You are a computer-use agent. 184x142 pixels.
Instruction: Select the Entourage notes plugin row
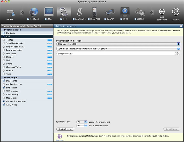27,50
